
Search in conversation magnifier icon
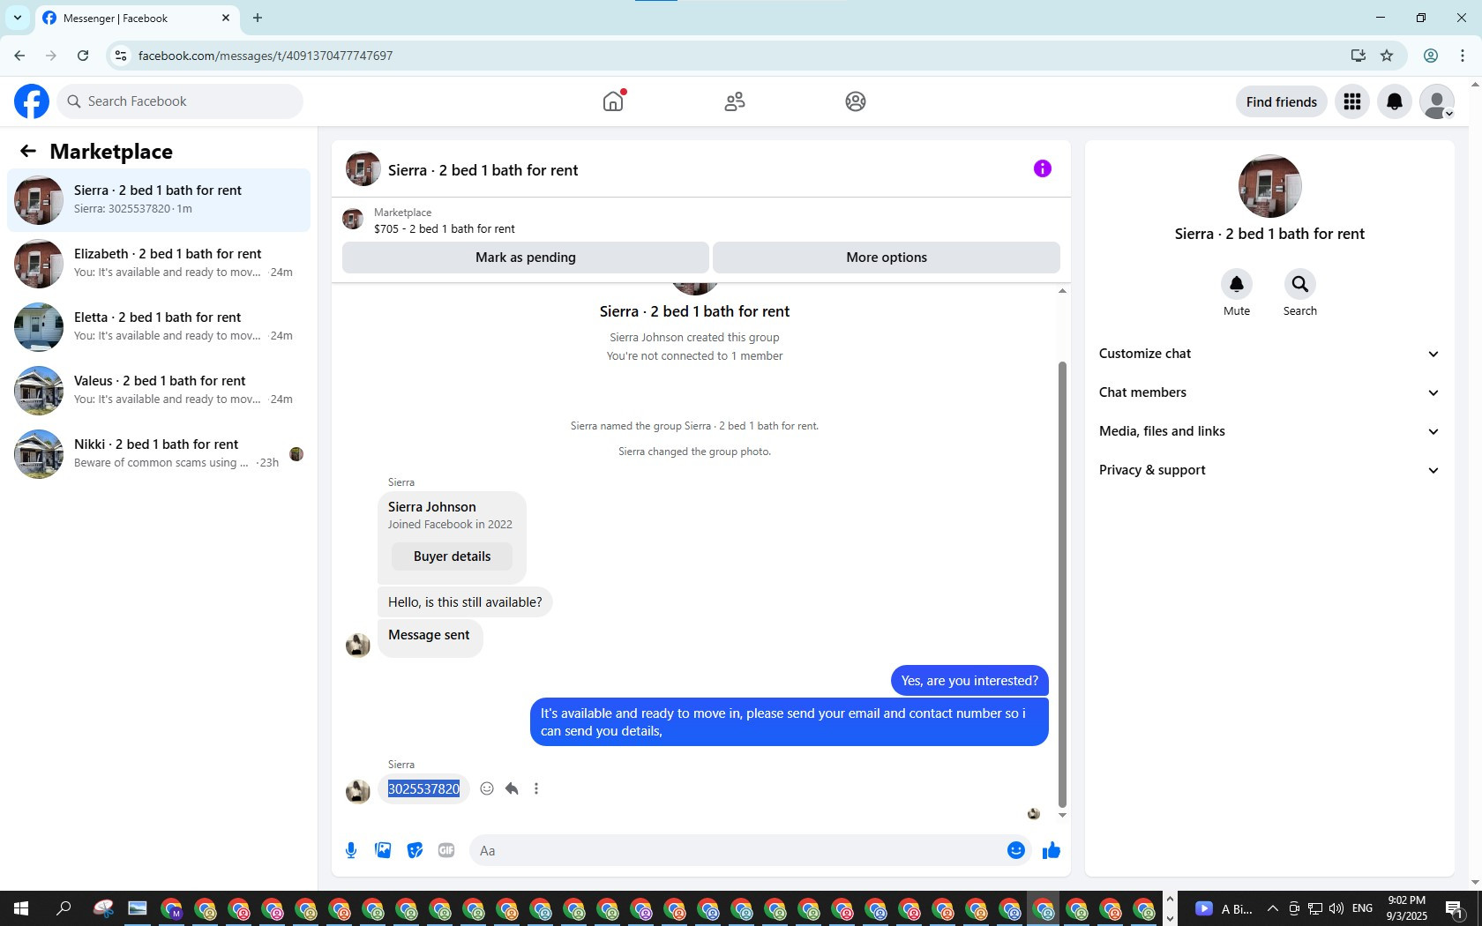1300,284
